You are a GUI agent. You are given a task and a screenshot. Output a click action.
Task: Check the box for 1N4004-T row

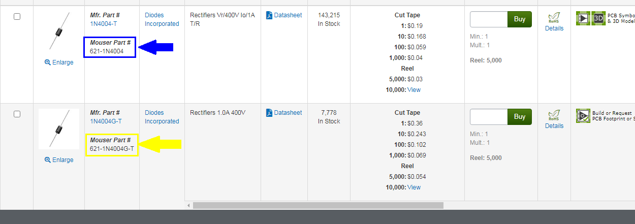(x=17, y=16)
